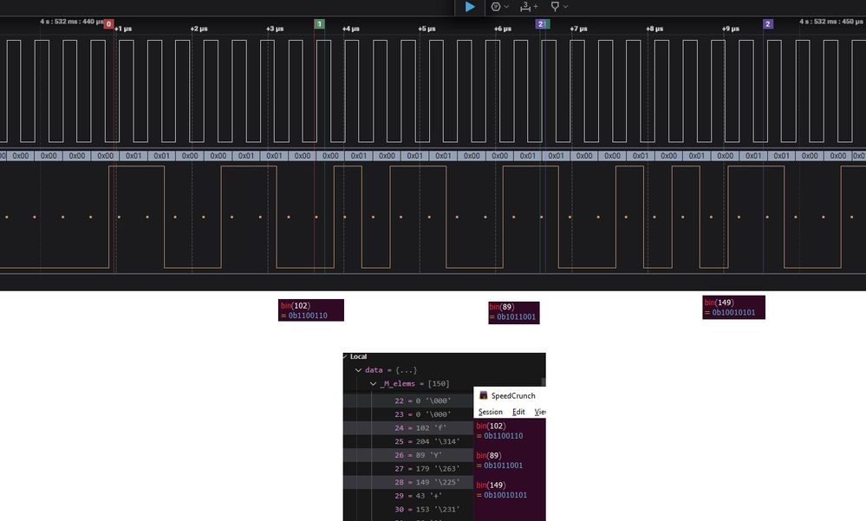Click the variables panel scrollbar thumb
The height and width of the screenshot is (521, 866).
pyautogui.click(x=544, y=381)
